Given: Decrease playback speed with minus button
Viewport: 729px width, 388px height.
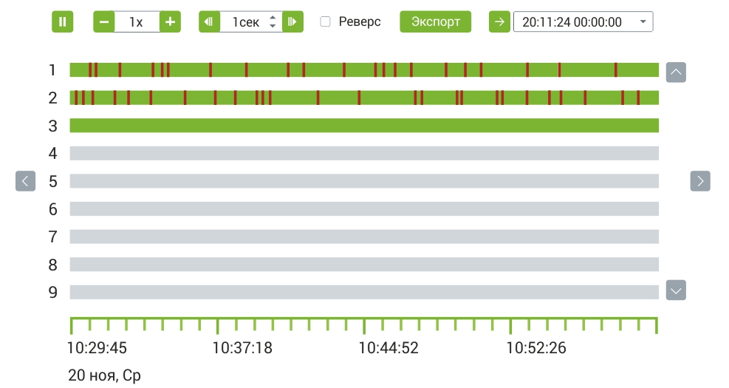Looking at the screenshot, I should (x=104, y=21).
